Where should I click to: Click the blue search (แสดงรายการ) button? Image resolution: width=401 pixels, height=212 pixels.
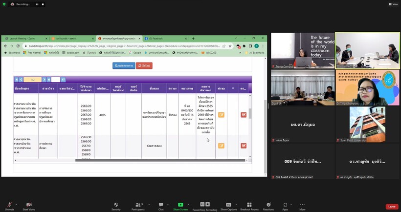[x=124, y=65]
